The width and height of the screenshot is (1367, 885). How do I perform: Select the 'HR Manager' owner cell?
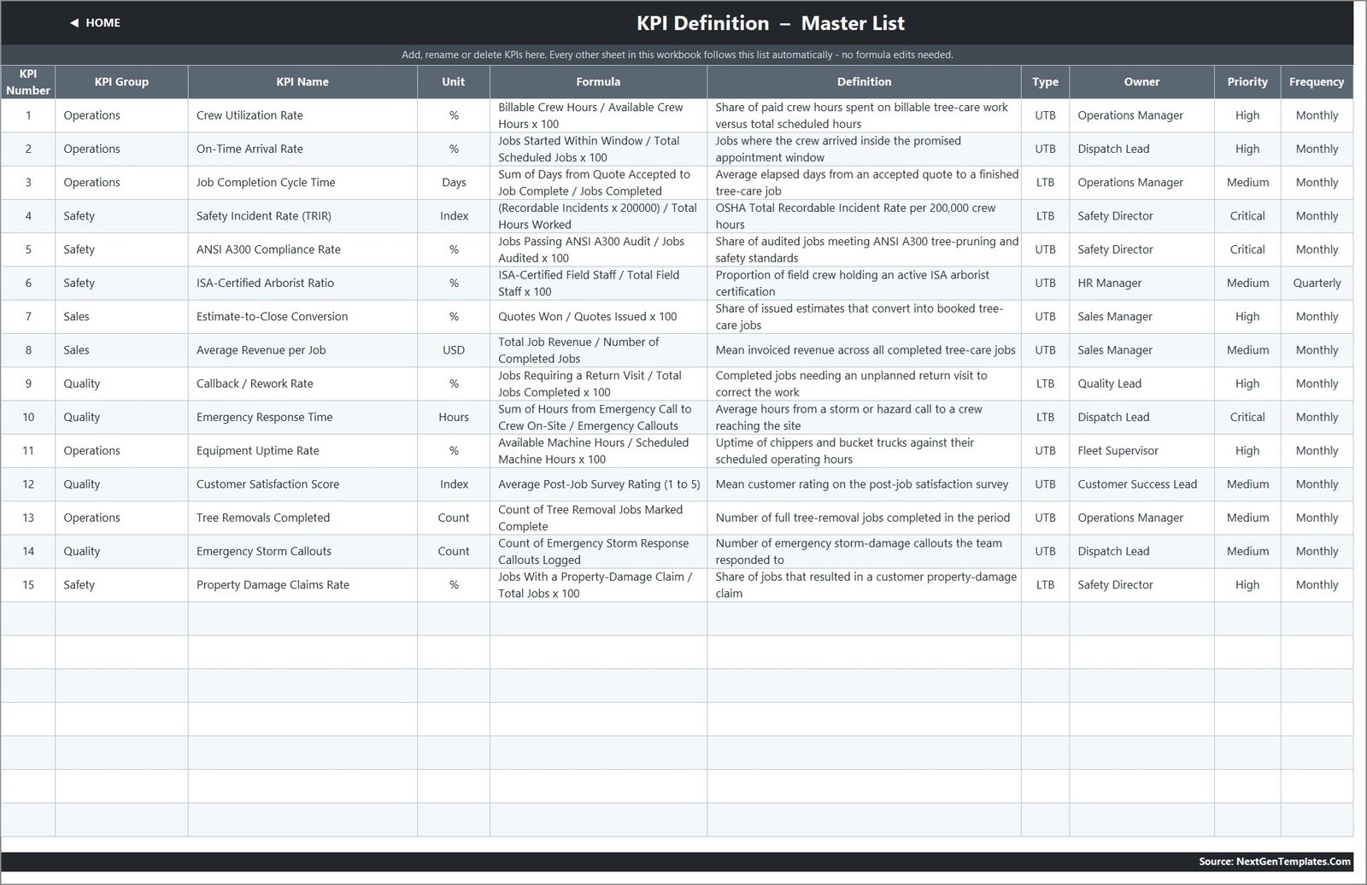1141,283
